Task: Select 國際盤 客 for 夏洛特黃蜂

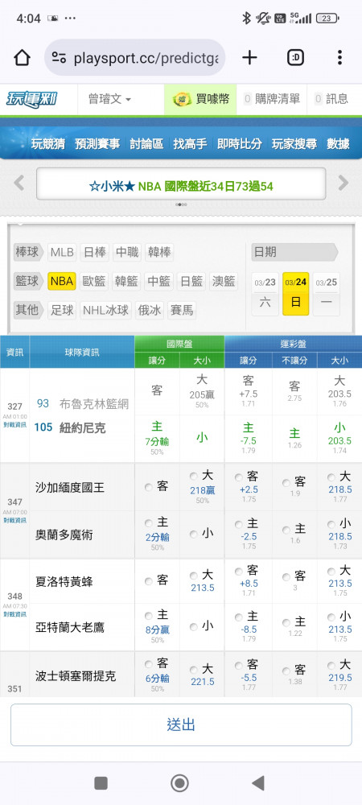Action: (x=149, y=581)
